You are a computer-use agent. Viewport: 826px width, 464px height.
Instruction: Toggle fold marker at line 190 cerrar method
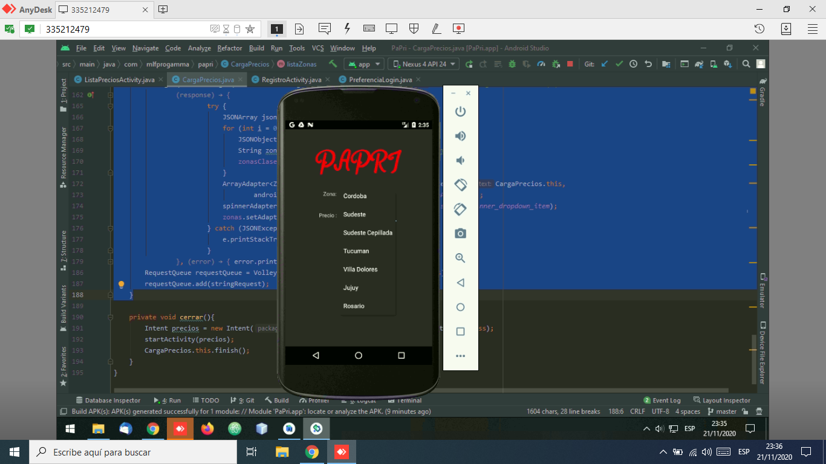point(110,317)
